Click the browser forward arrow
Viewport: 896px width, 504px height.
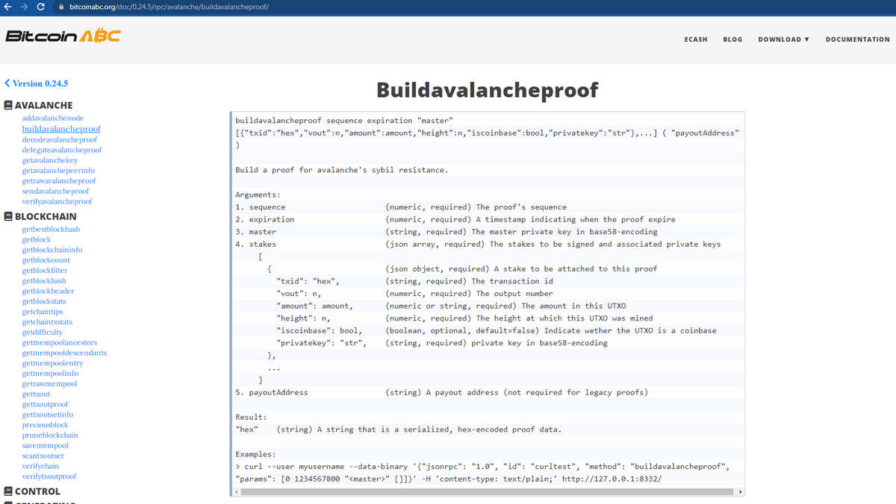click(24, 7)
